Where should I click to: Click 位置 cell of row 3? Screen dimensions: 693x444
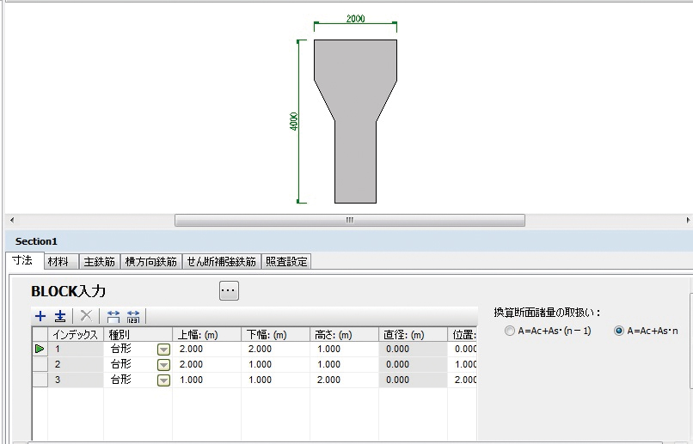click(x=463, y=380)
